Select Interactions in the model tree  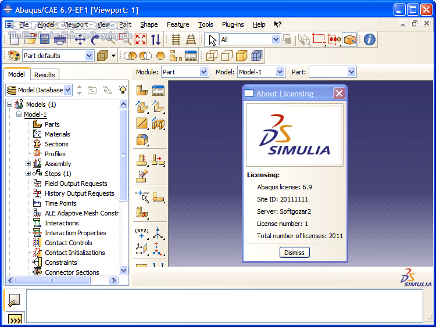point(62,223)
